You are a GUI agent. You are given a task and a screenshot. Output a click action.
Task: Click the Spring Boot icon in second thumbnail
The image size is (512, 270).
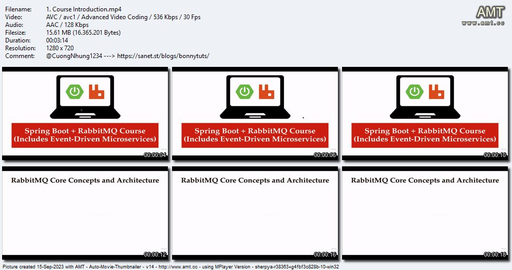[245, 92]
